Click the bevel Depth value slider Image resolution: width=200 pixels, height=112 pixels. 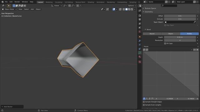coord(180,37)
